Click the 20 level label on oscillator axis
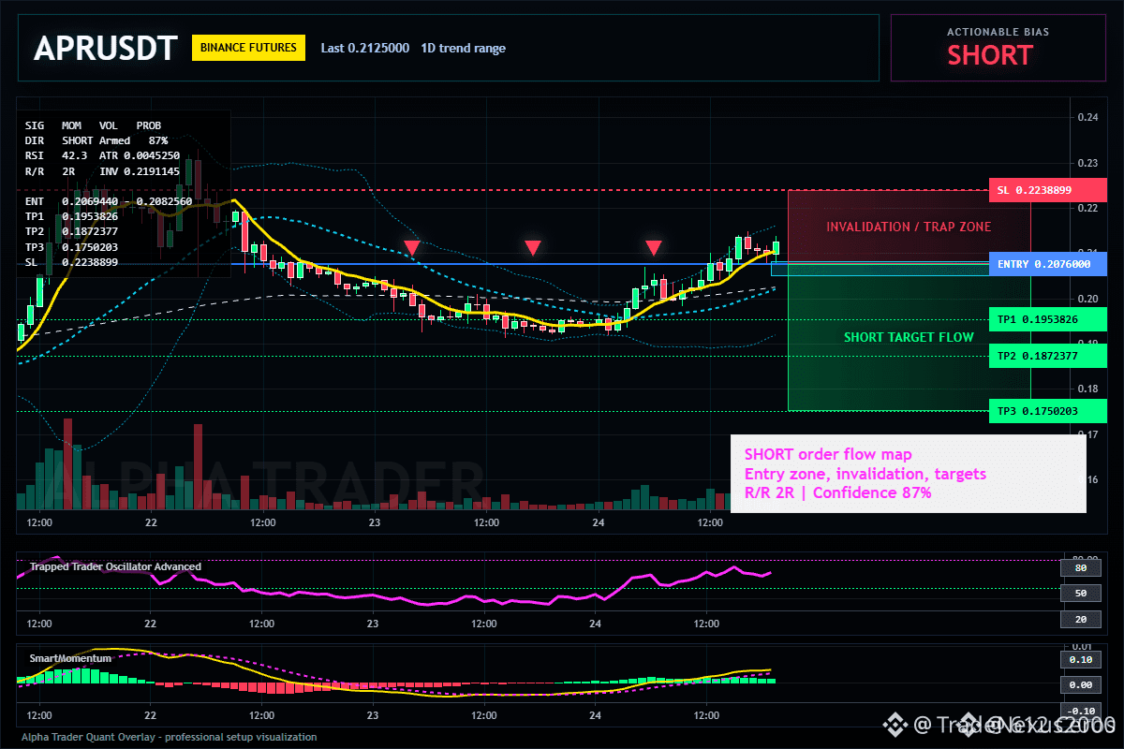This screenshot has width=1124, height=749. click(x=1080, y=620)
